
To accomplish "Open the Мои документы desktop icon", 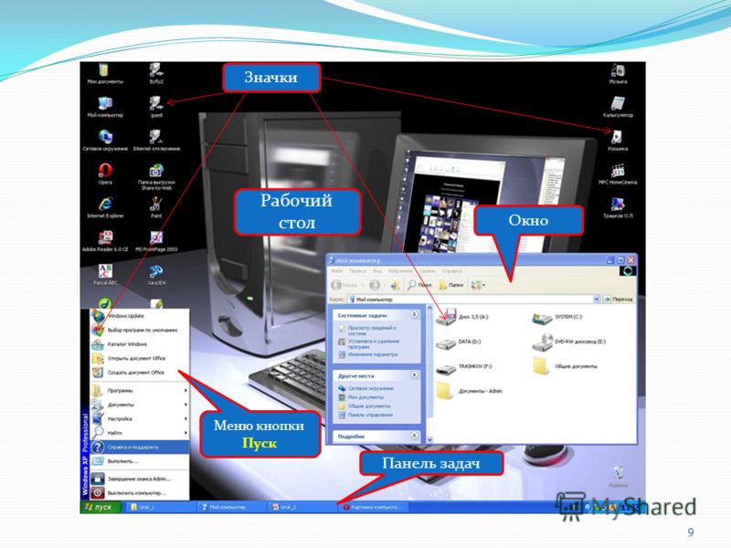I will tap(105, 74).
